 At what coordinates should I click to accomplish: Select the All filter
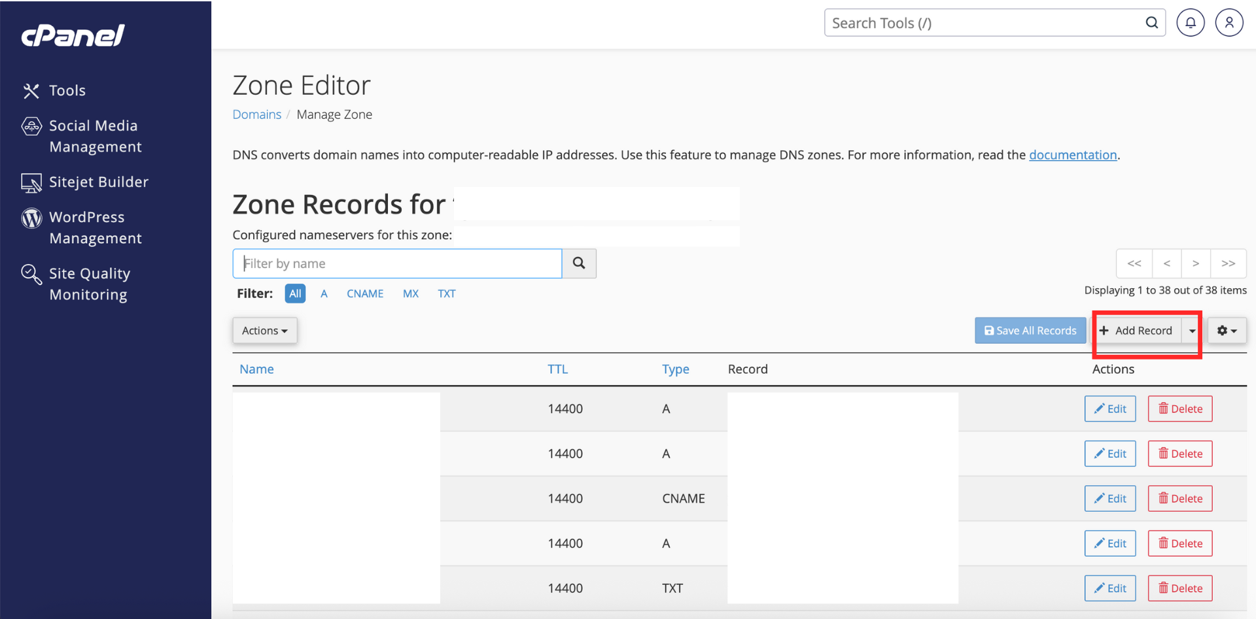coord(295,293)
